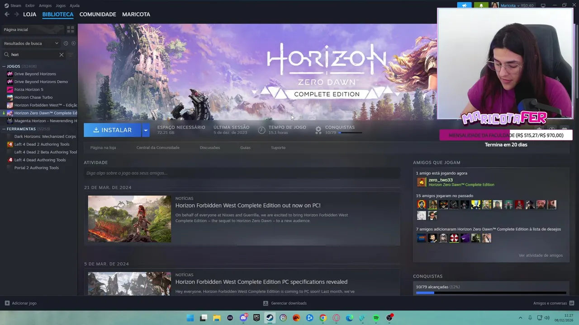Open the Steam menu
Image resolution: width=579 pixels, height=325 pixels.
coord(13,5)
